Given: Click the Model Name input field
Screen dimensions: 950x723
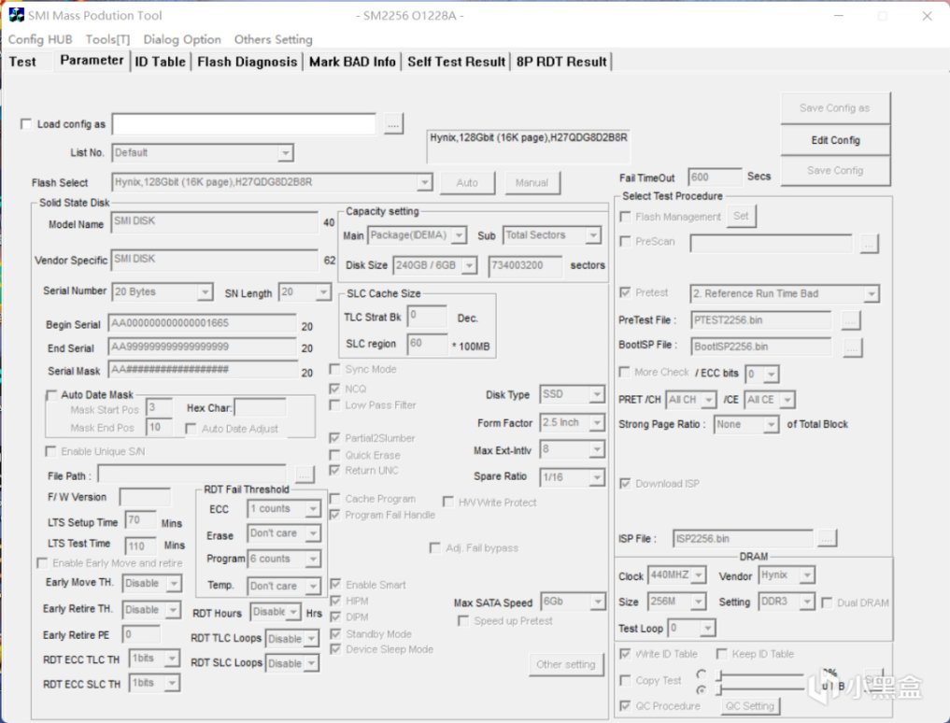Looking at the screenshot, I should tap(215, 221).
